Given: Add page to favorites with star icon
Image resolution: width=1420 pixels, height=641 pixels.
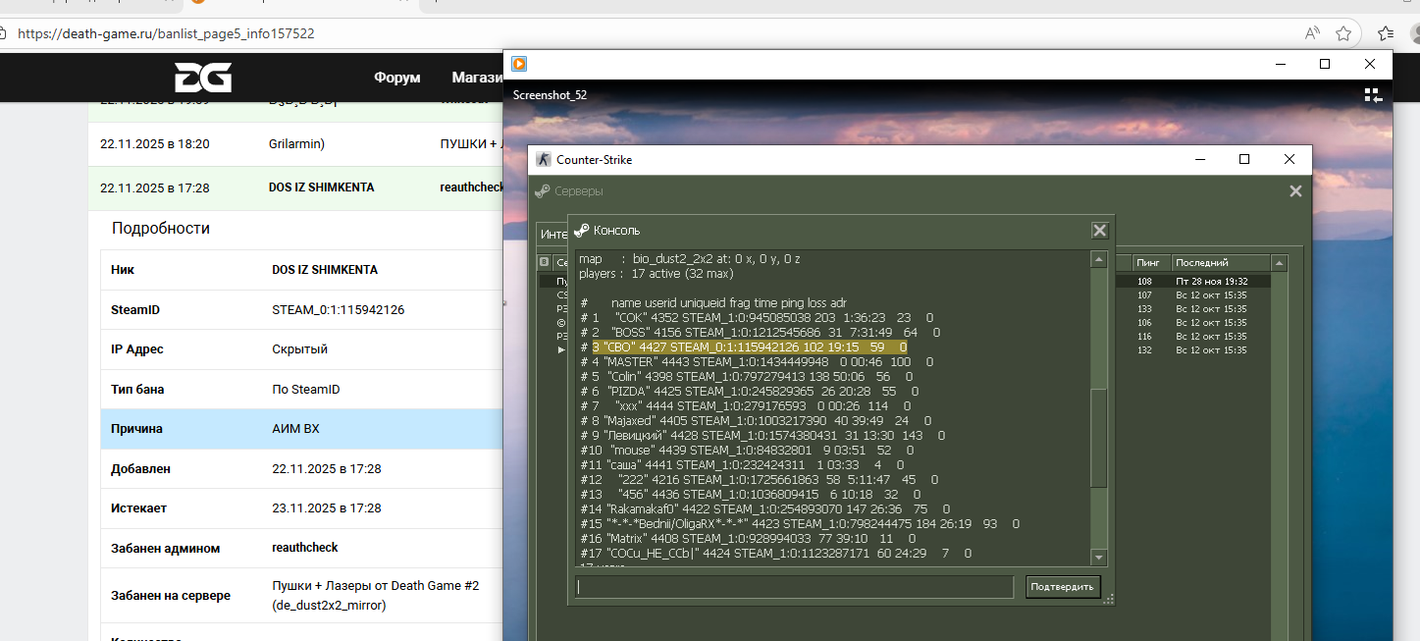Looking at the screenshot, I should 1343,33.
